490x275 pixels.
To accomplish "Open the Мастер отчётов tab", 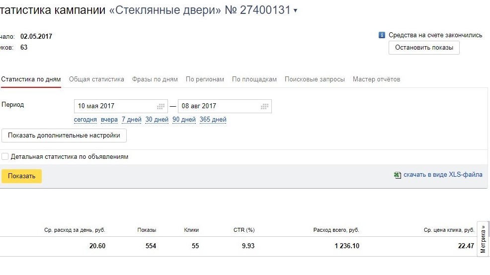I will [x=376, y=79].
